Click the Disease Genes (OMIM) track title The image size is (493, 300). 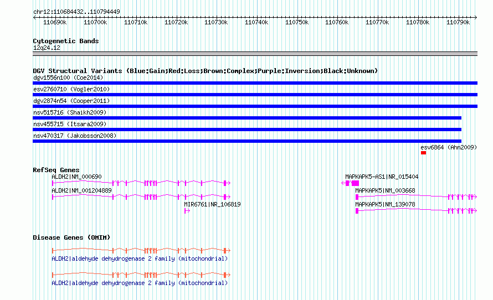coord(71,237)
